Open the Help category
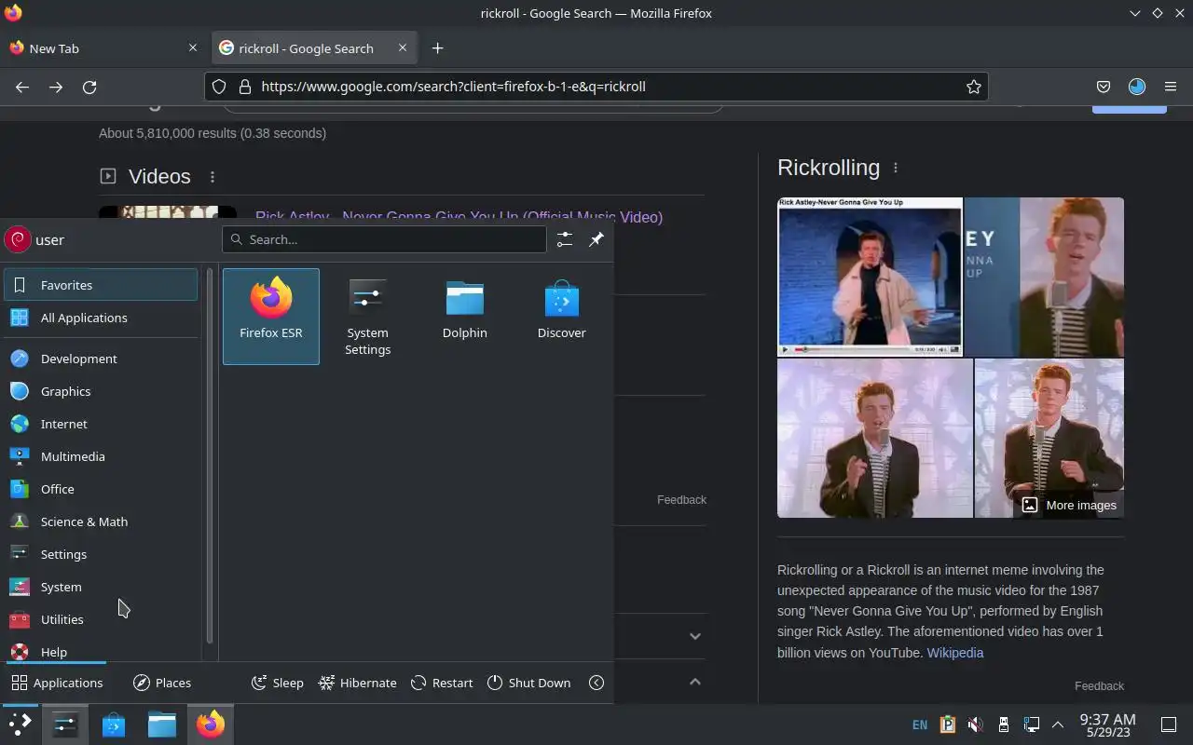1193x745 pixels. coord(101,650)
